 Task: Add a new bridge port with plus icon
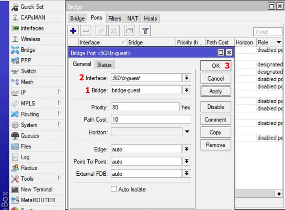[73, 31]
